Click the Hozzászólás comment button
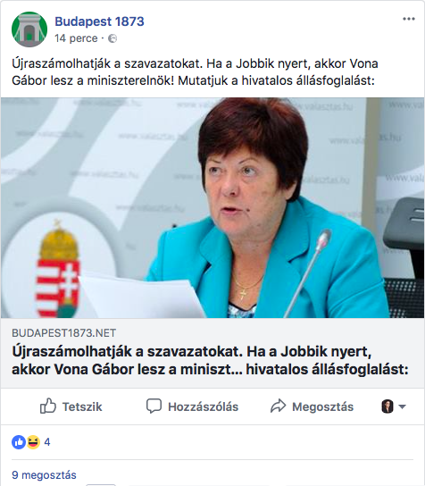Image resolution: width=425 pixels, height=486 pixels. (x=192, y=406)
